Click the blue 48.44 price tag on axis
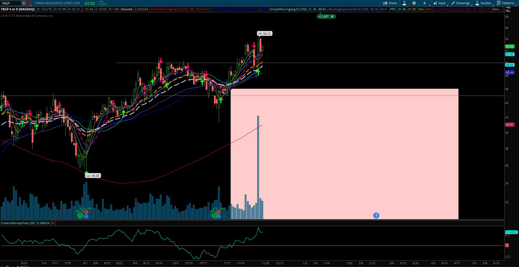Viewport: 519px width, 267px height. pos(510,72)
